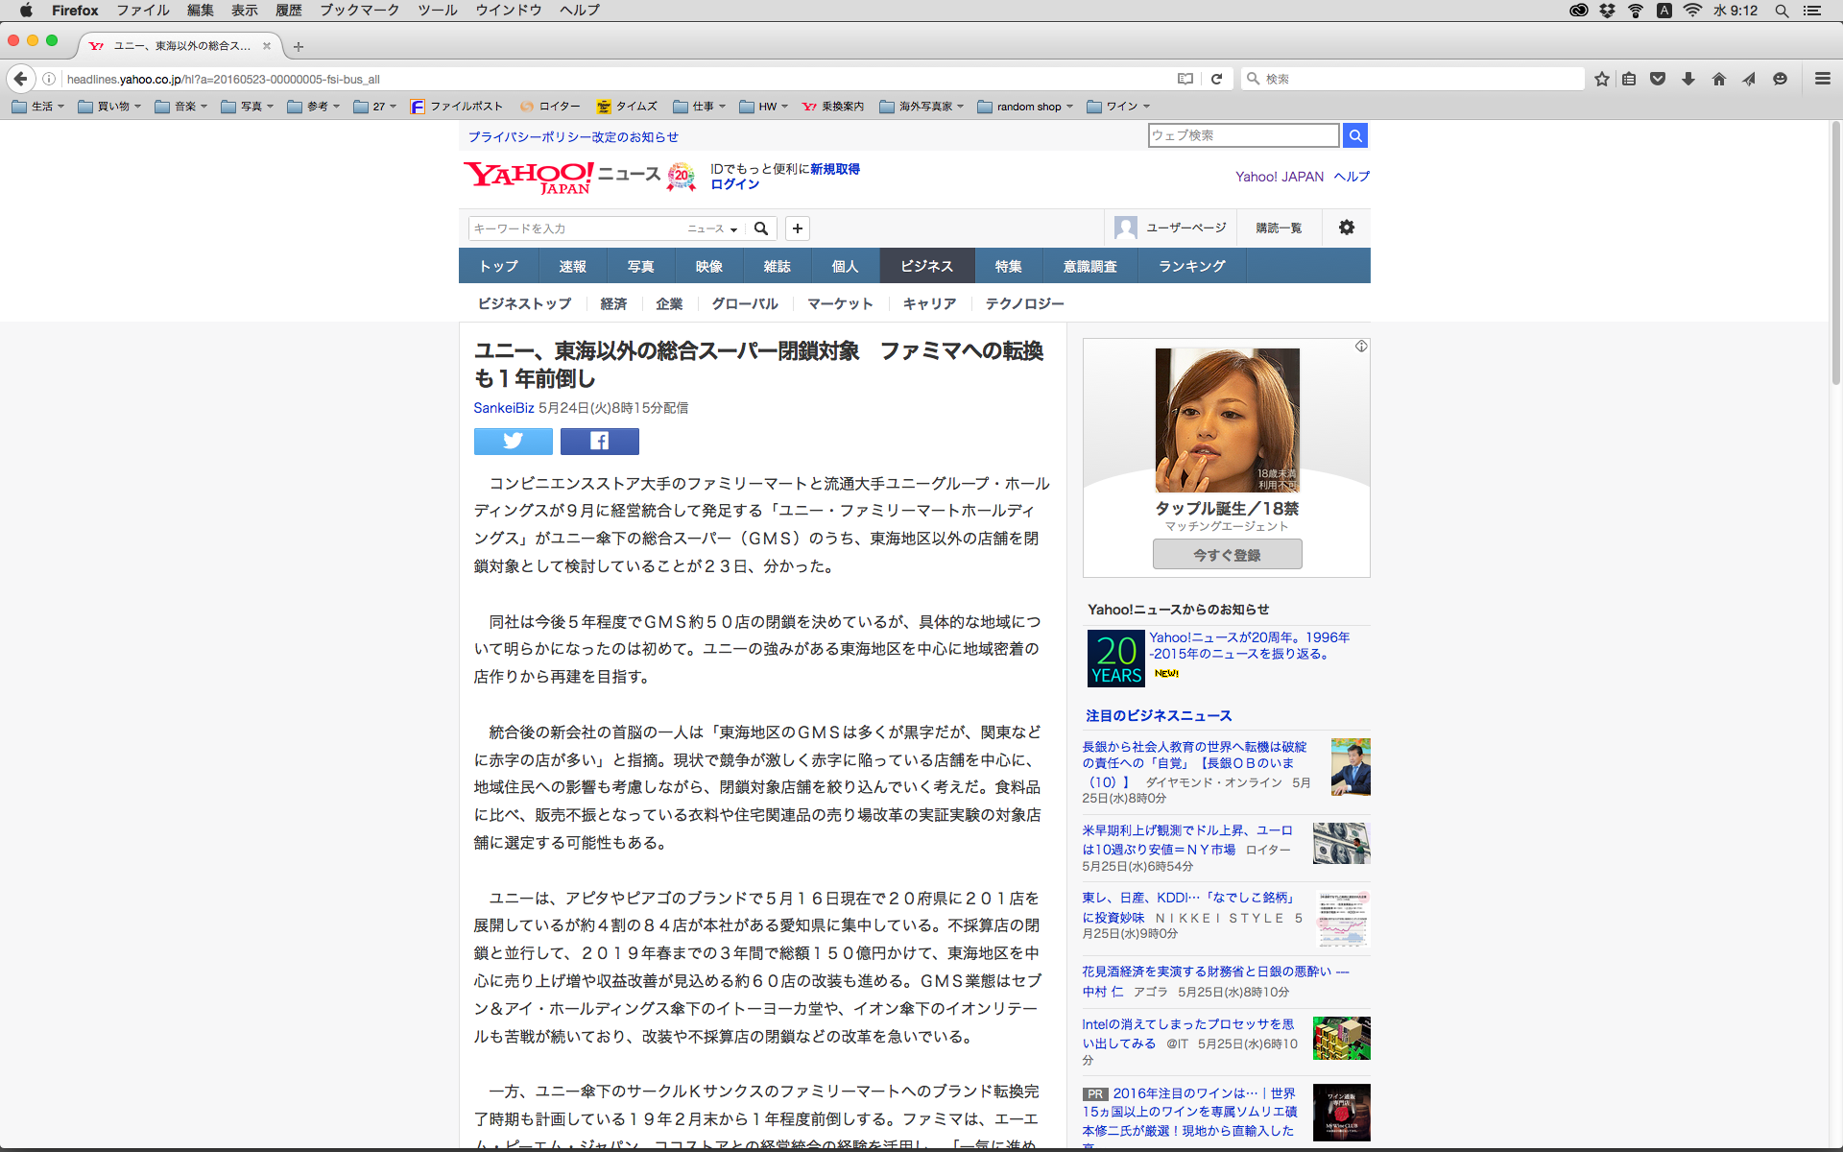Expand the 生活 bookmarks folder
1843x1152 pixels.
38,107
